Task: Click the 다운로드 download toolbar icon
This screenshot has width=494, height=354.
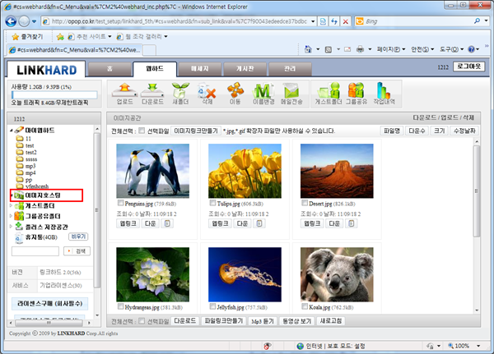Action: (x=152, y=94)
